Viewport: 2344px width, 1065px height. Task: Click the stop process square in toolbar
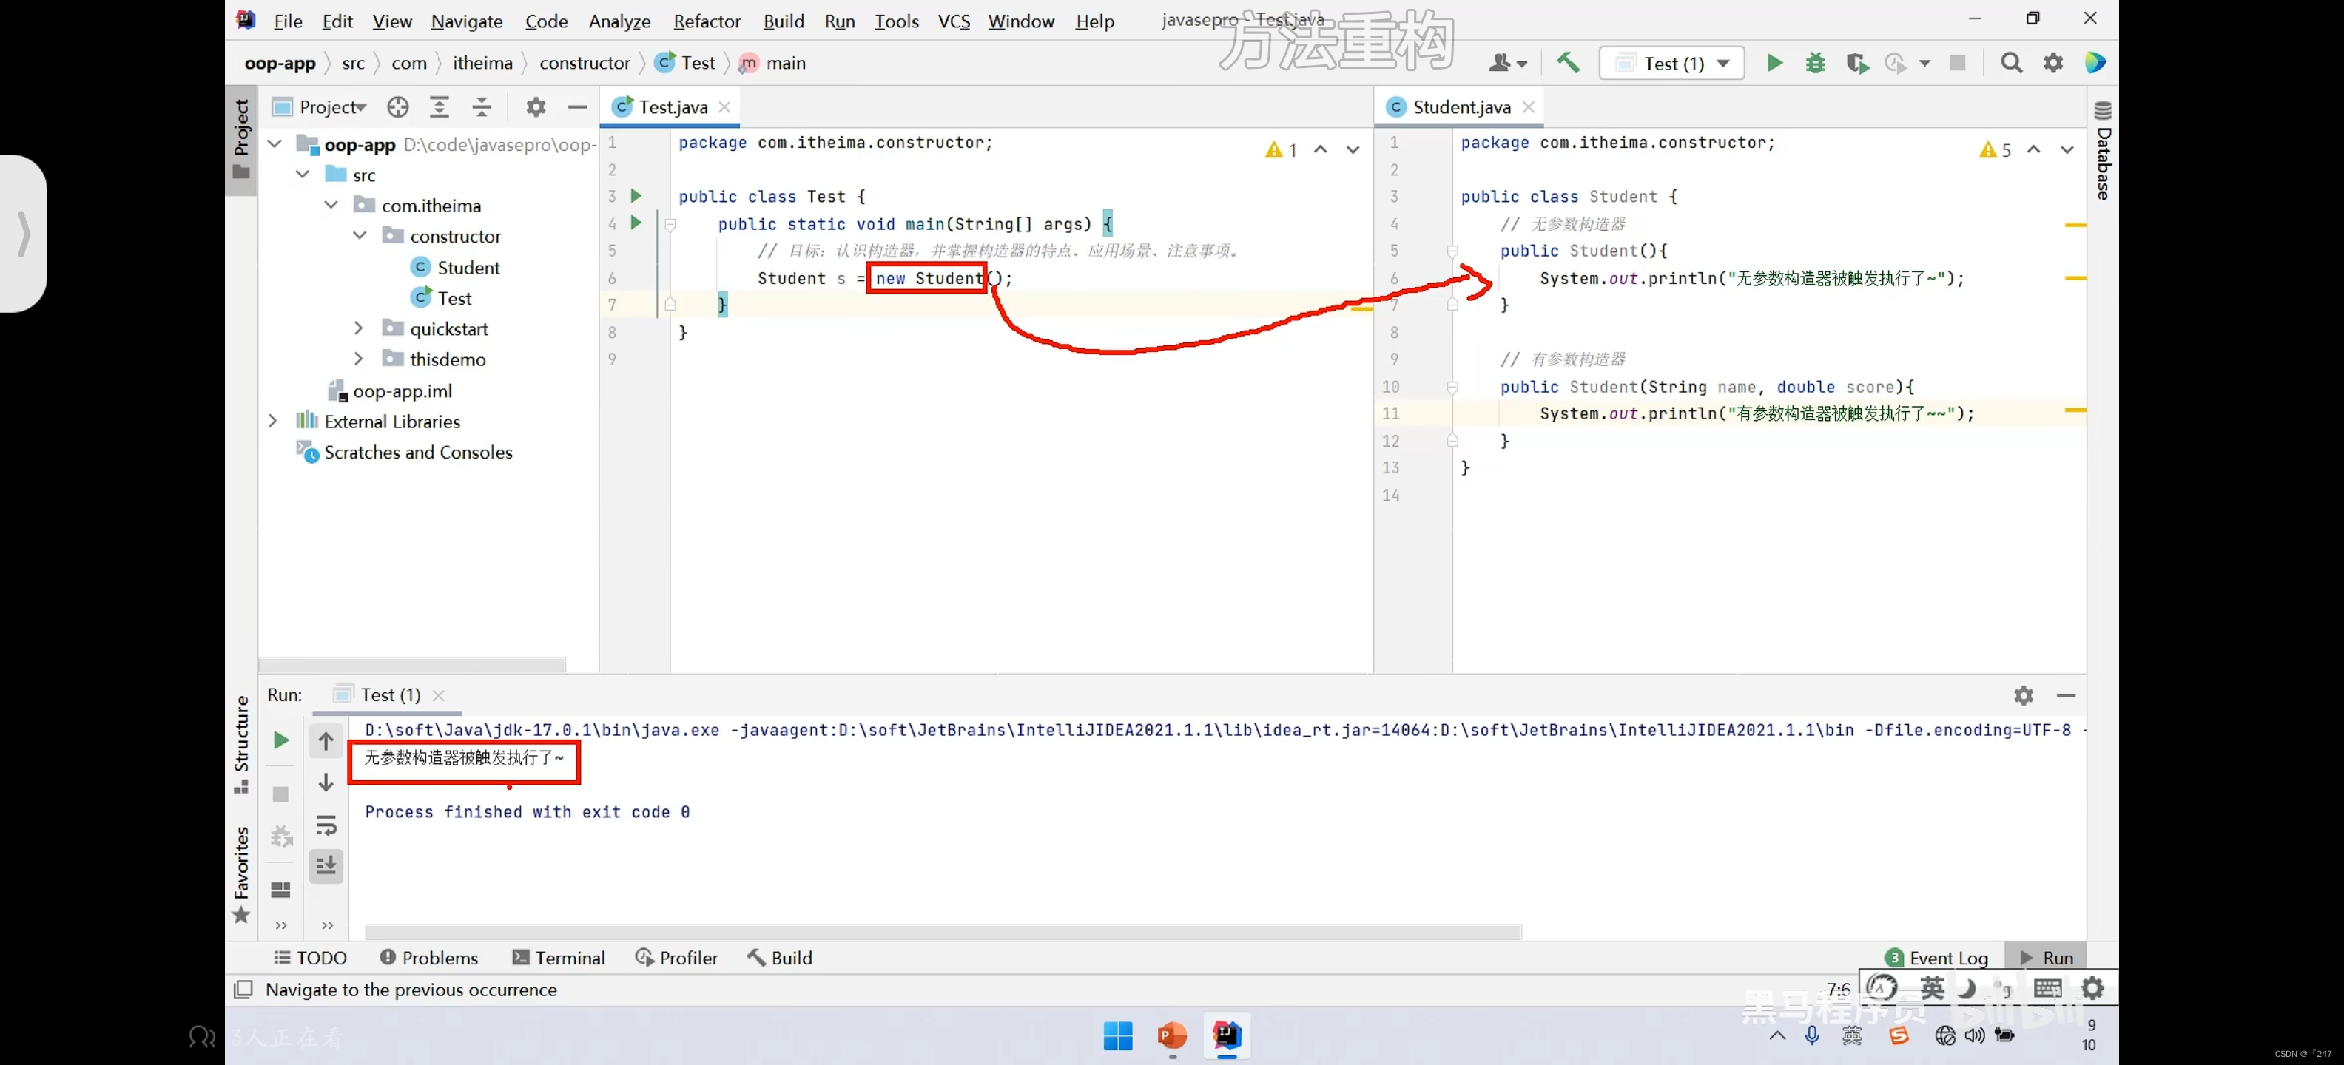click(x=1957, y=63)
